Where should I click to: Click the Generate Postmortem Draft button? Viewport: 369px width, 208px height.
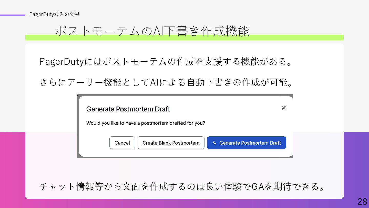pos(247,143)
